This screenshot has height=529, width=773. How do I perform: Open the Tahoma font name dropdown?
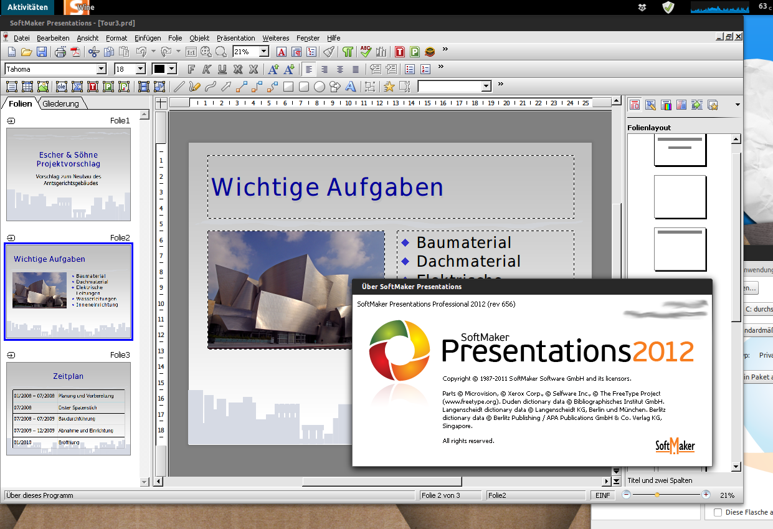pyautogui.click(x=102, y=69)
